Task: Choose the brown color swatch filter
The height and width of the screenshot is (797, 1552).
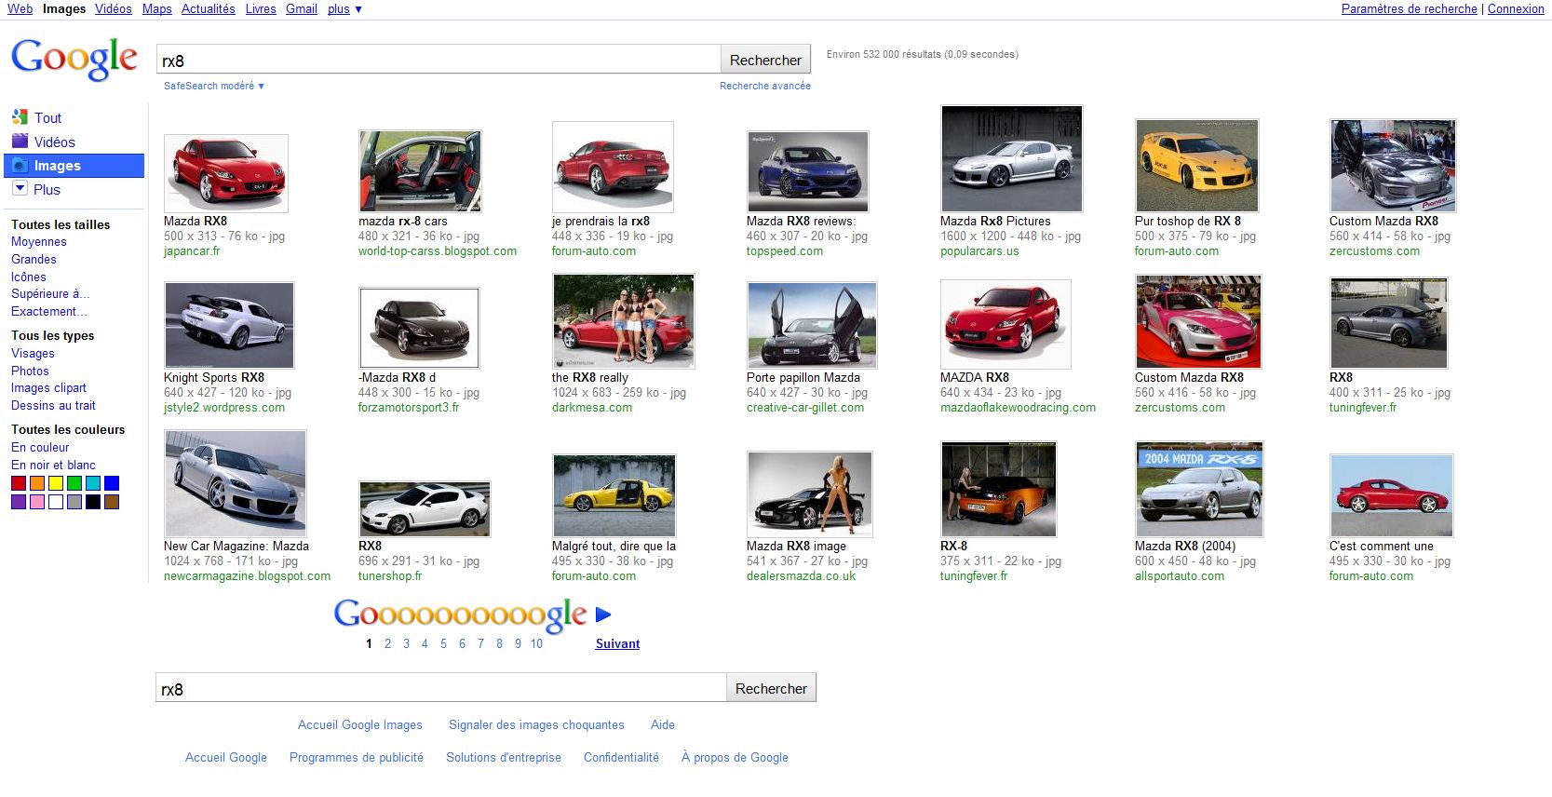Action: click(x=112, y=502)
